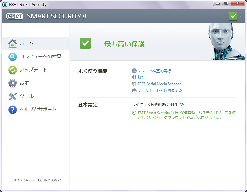Open statistics via the 統計 link
This screenshot has width=247, height=192.
pyautogui.click(x=142, y=78)
